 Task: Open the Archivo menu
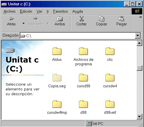10,12
